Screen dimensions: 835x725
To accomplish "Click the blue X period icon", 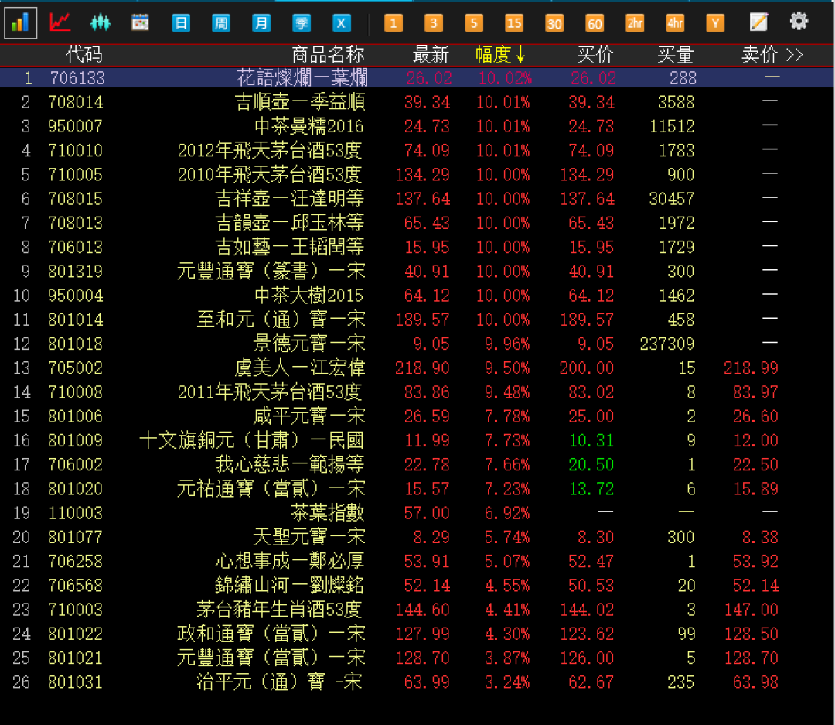I will pos(342,23).
